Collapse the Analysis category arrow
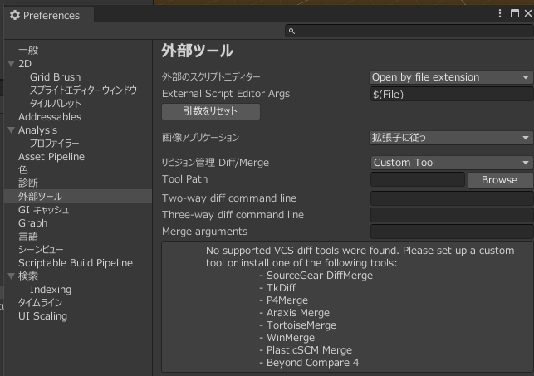 point(11,130)
